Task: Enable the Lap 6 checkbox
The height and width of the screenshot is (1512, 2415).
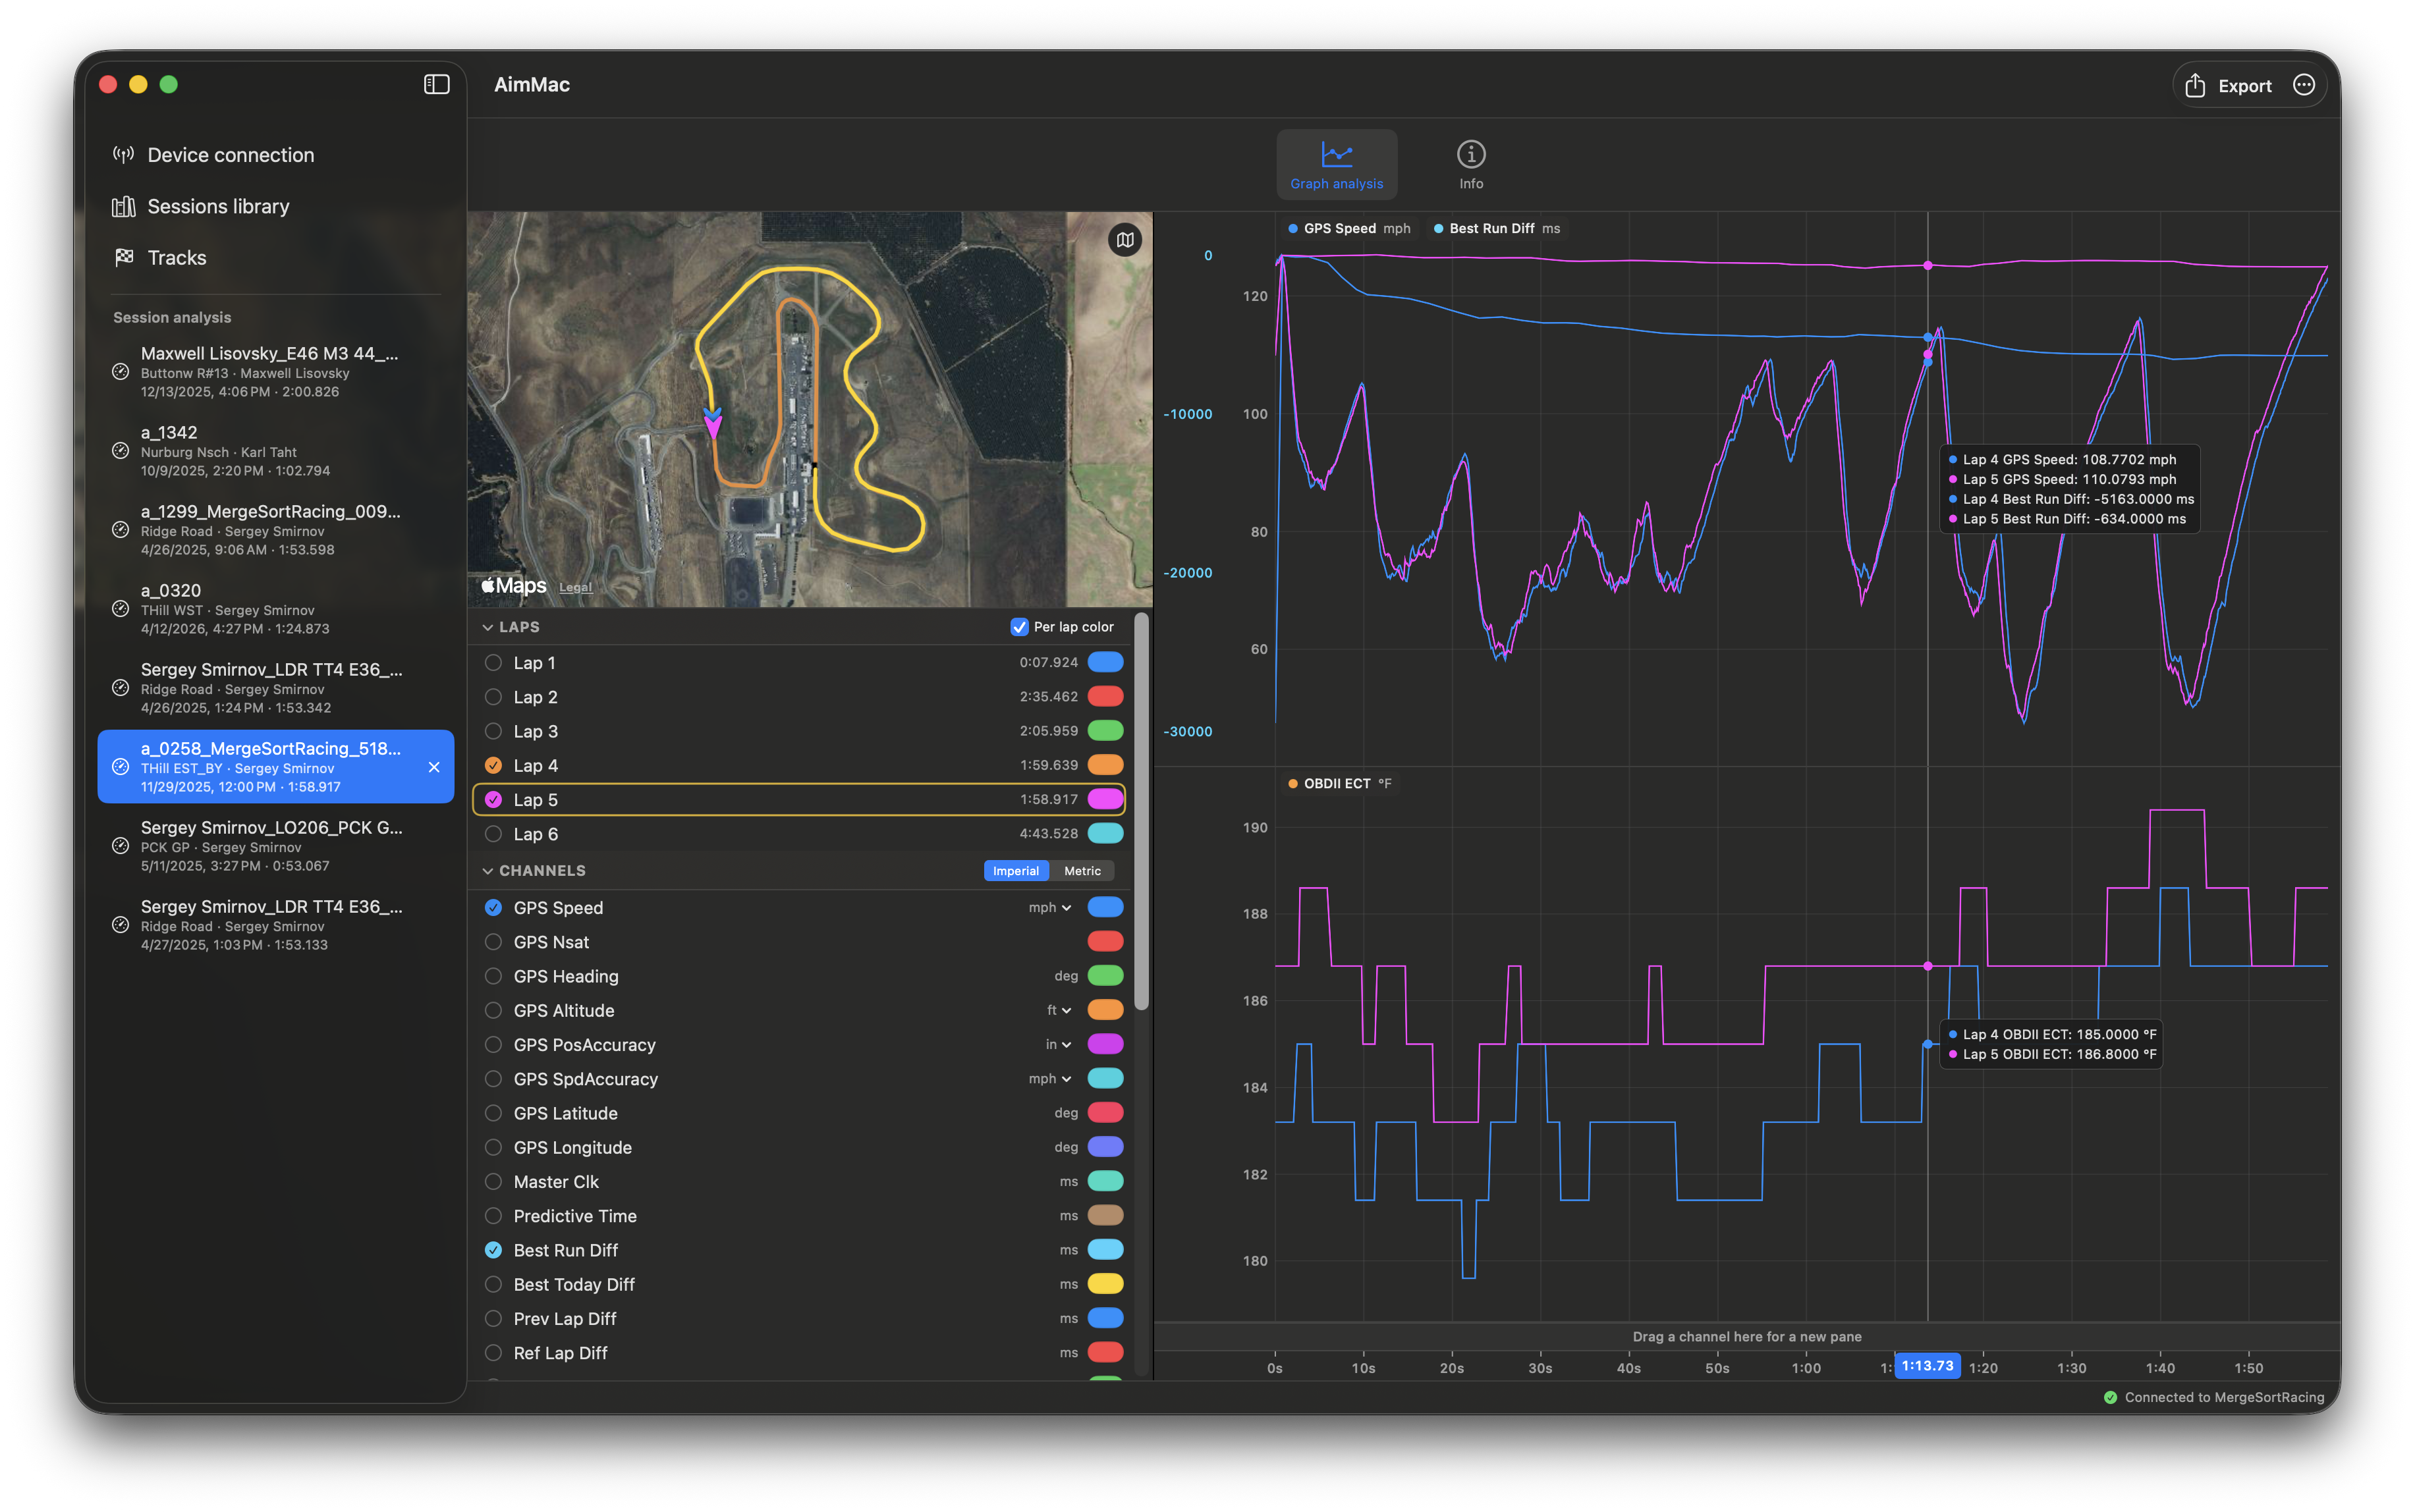Action: pos(493,834)
